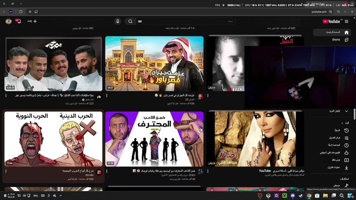Click the search magnifier button
Image resolution: width=356 pixels, height=200 pixels.
(130, 21)
